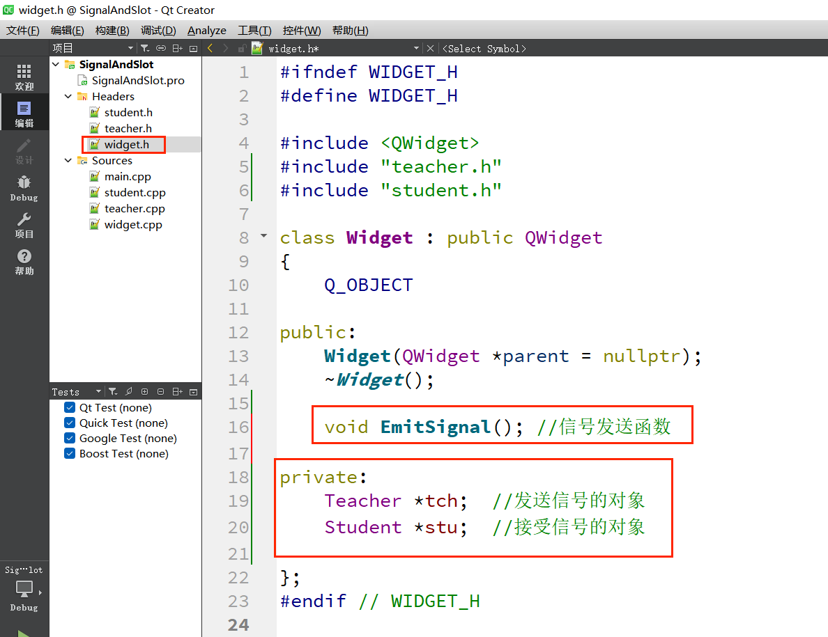Open main.cpp from Sources
Screen dimensions: 828x637
pos(128,177)
